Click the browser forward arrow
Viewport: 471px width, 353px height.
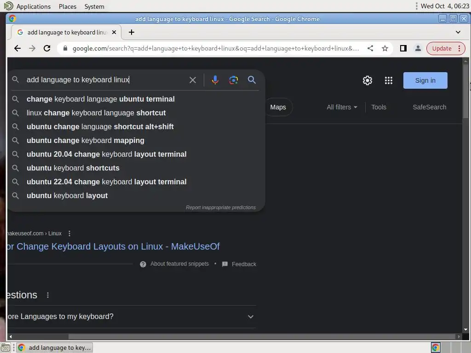(x=32, y=48)
